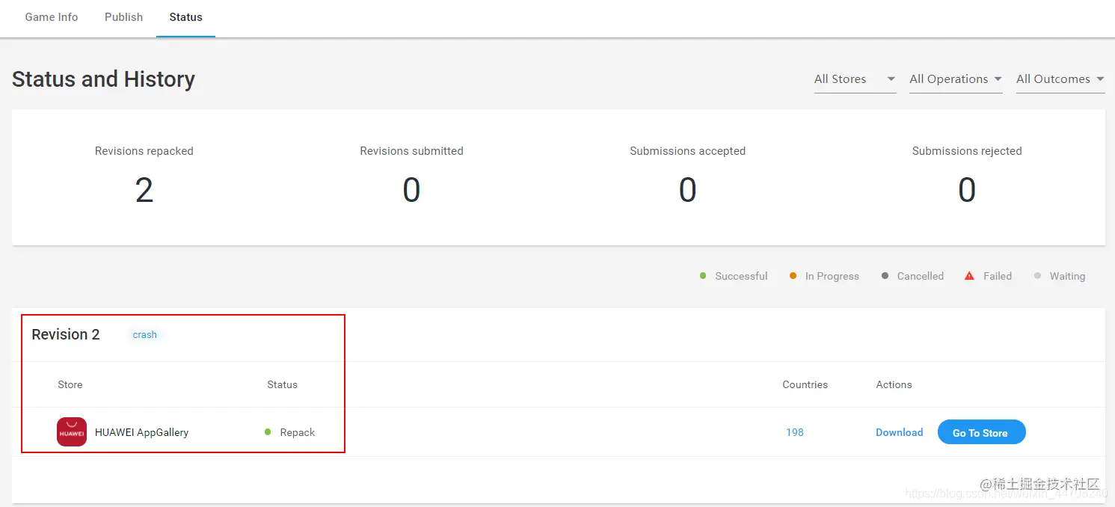The image size is (1115, 507).
Task: Open the All Outcomes filter dropdown
Action: point(1060,79)
